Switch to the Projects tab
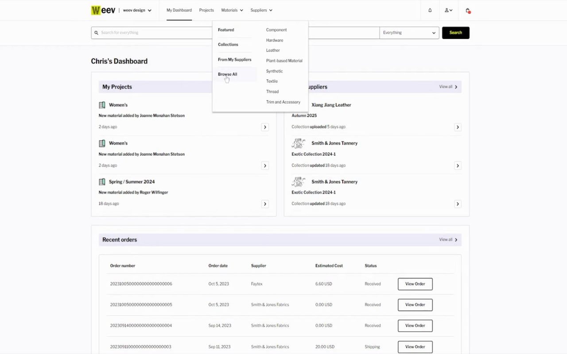The width and height of the screenshot is (567, 354). pos(206,10)
